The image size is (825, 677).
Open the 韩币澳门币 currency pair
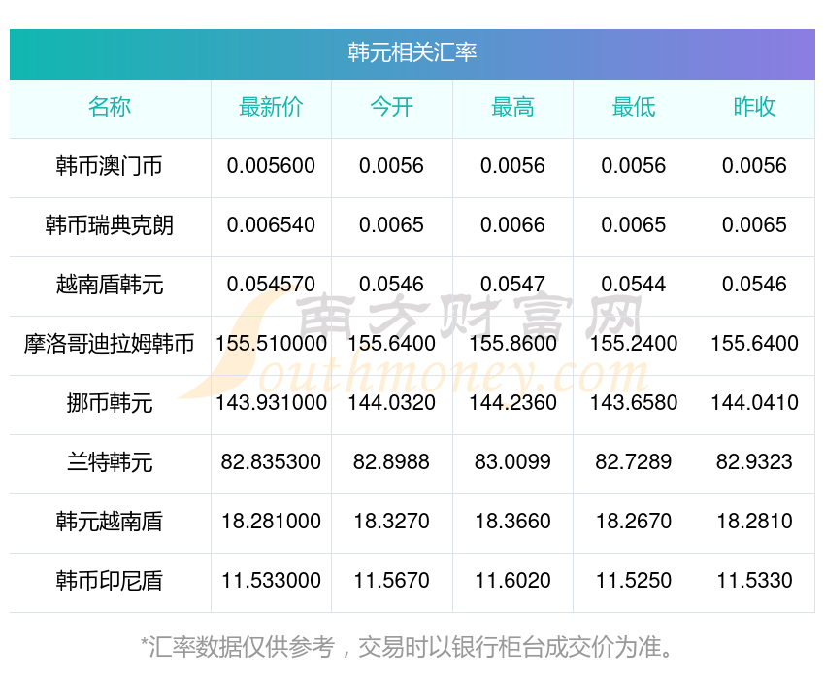110,166
